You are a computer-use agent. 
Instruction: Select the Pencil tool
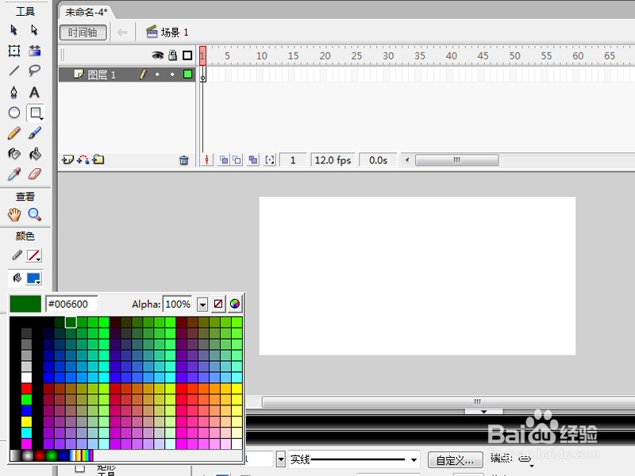coord(14,133)
